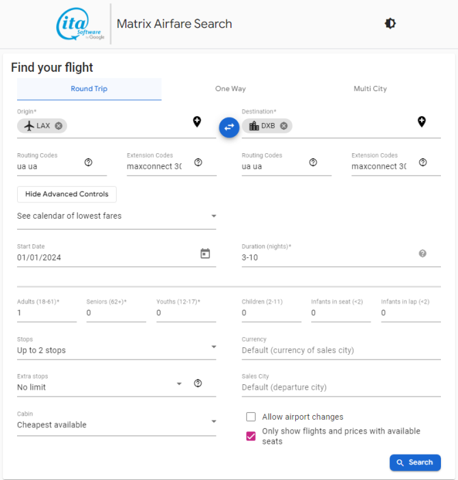Open Start Date calendar picker
Image resolution: width=458 pixels, height=480 pixels.
[205, 254]
